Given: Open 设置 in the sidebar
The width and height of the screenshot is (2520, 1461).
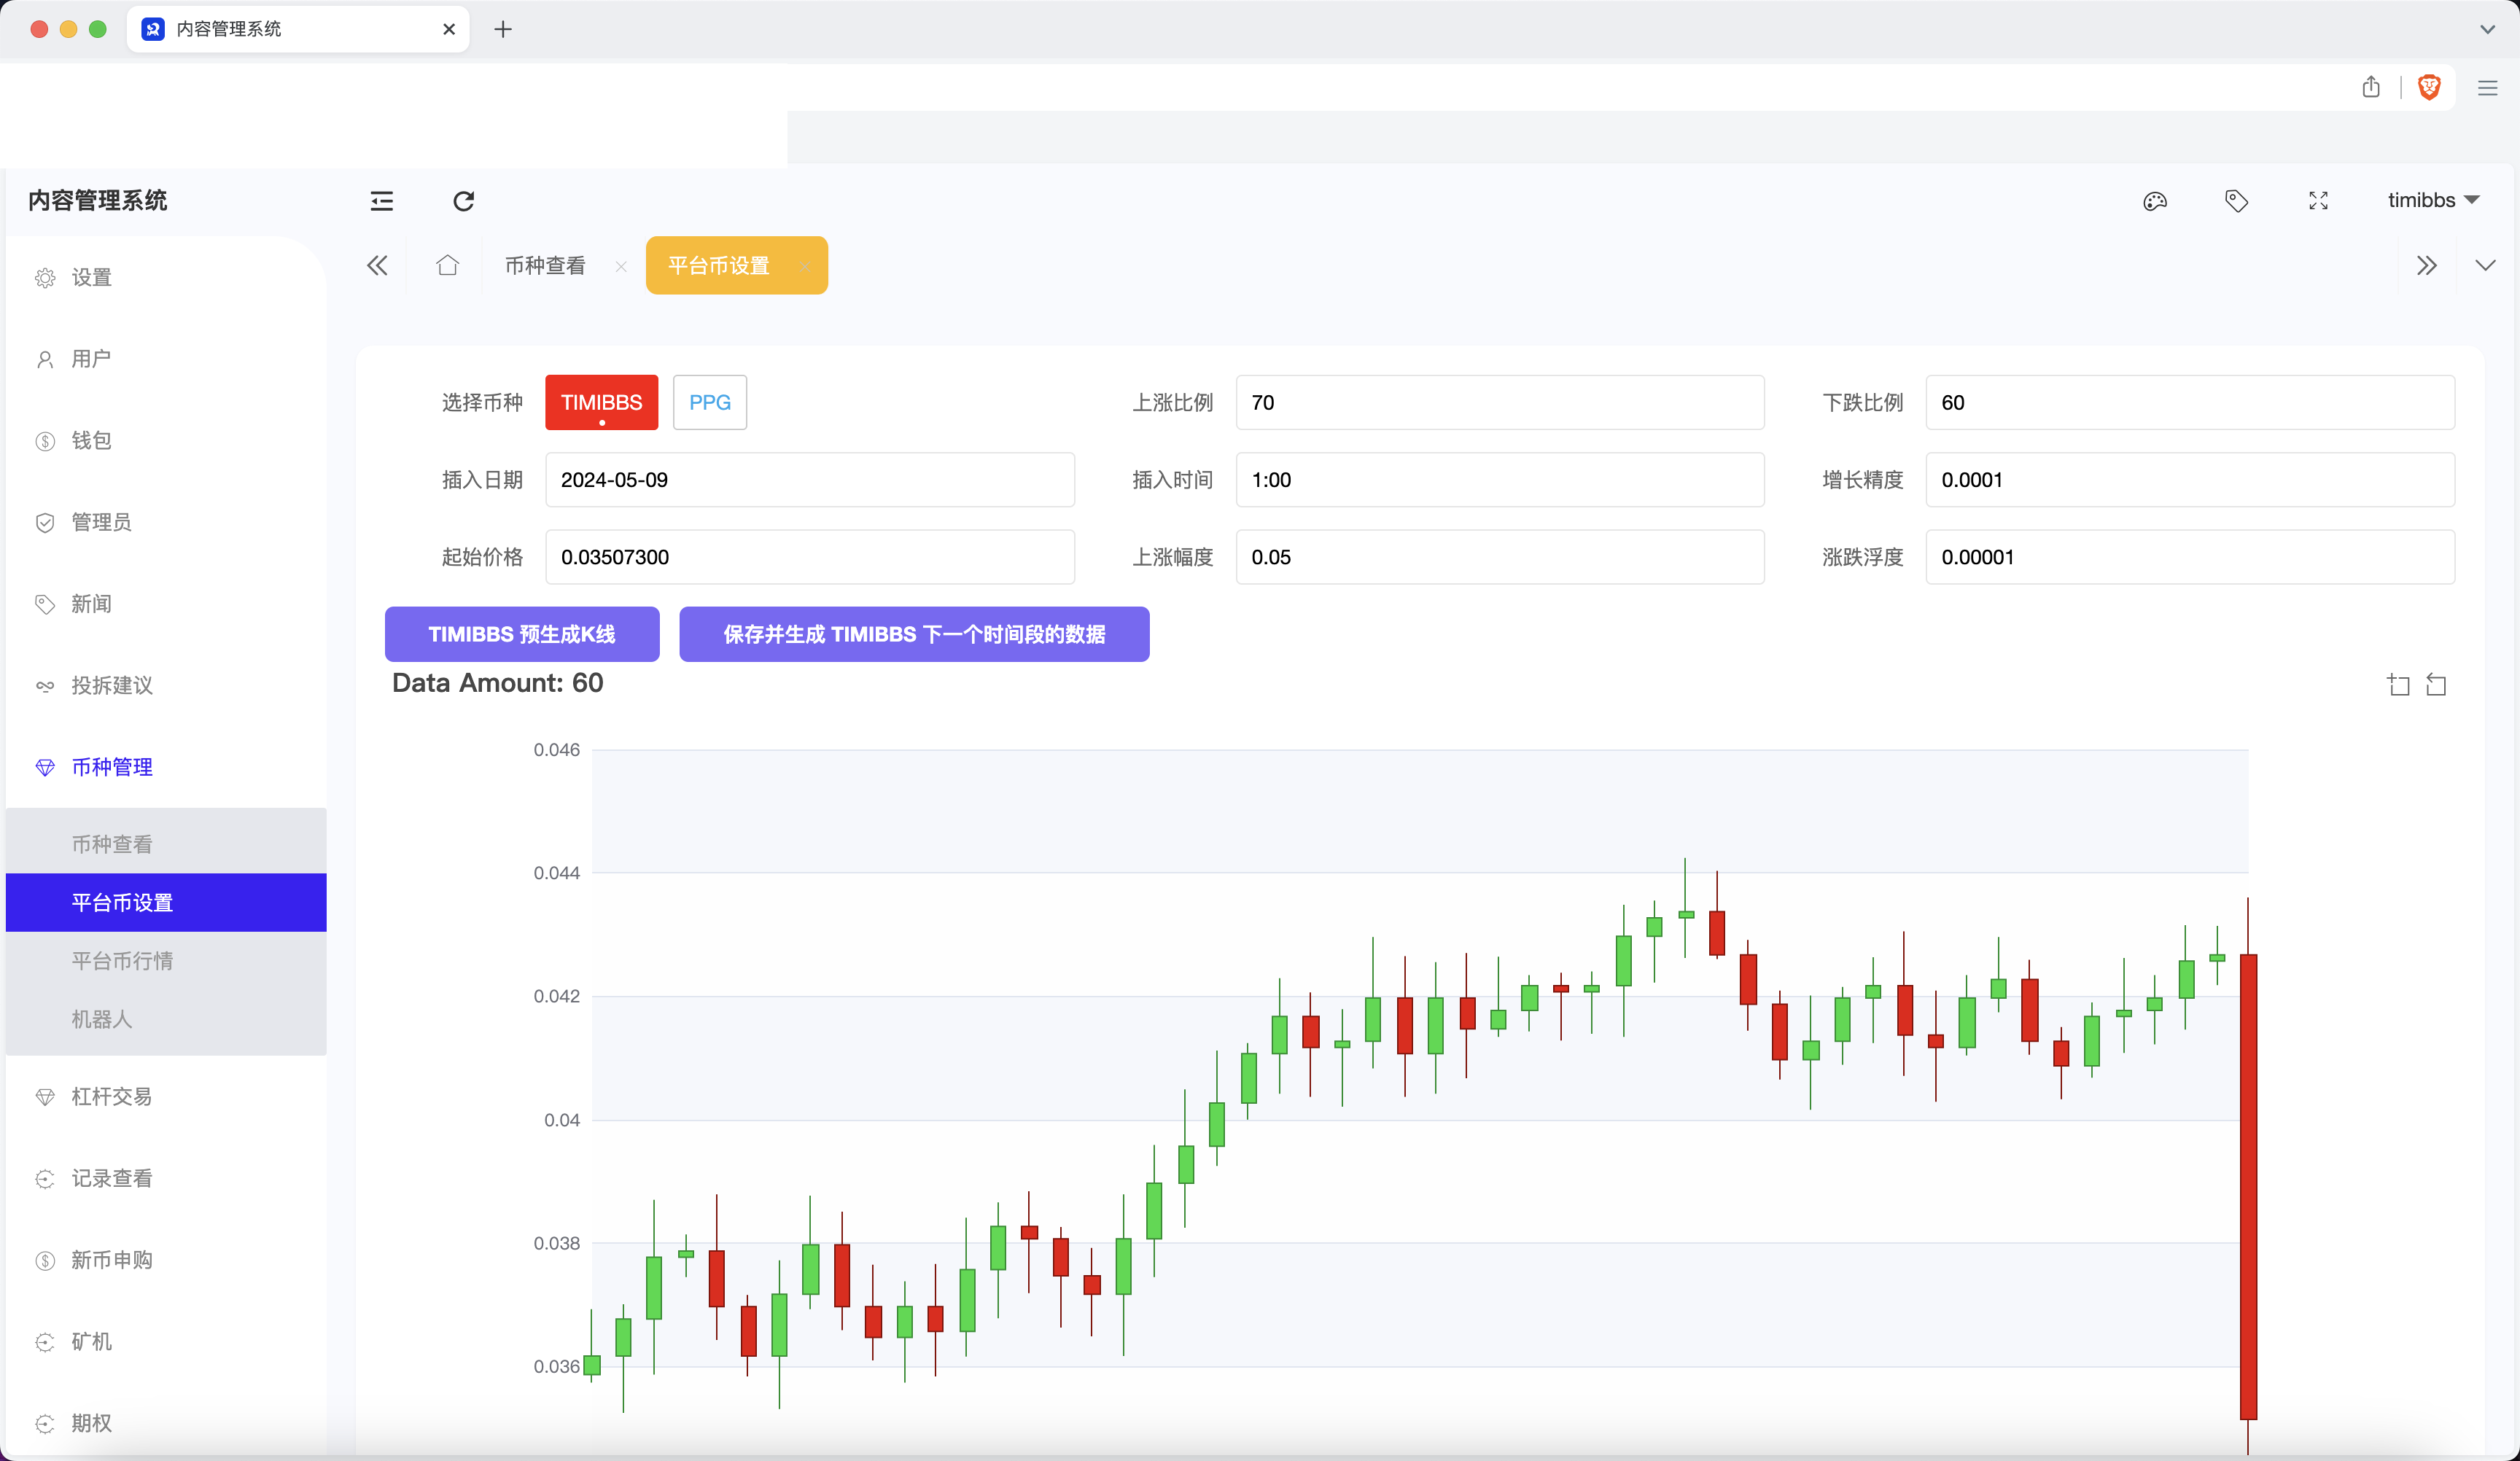Looking at the screenshot, I should pyautogui.click(x=166, y=277).
